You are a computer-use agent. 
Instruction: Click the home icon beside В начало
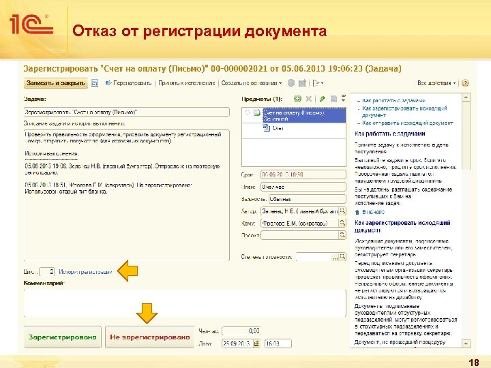357,212
